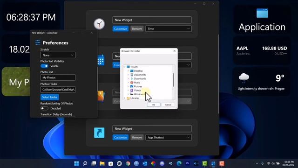The image size is (298, 168).
Task: Open Outlook from the taskbar
Action: [145, 163]
